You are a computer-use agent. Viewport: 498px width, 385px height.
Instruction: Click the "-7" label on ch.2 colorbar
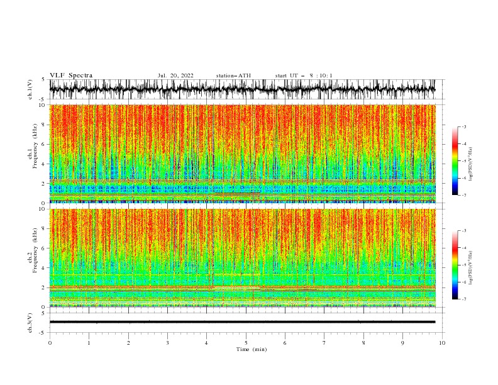click(463, 299)
